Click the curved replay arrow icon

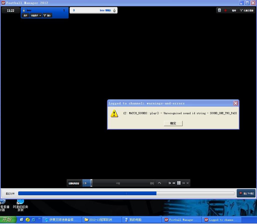coord(159,183)
